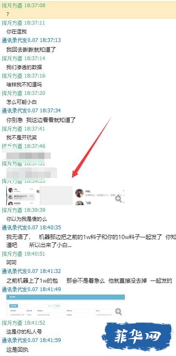This screenshot has height=356, width=176.
Task: Select the message 呵呵
Action: click(x=11, y=263)
